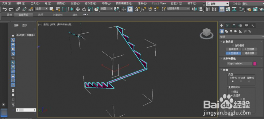Open the Select by Name list icon
The width and height of the screenshot is (264, 119).
pos(58,9)
